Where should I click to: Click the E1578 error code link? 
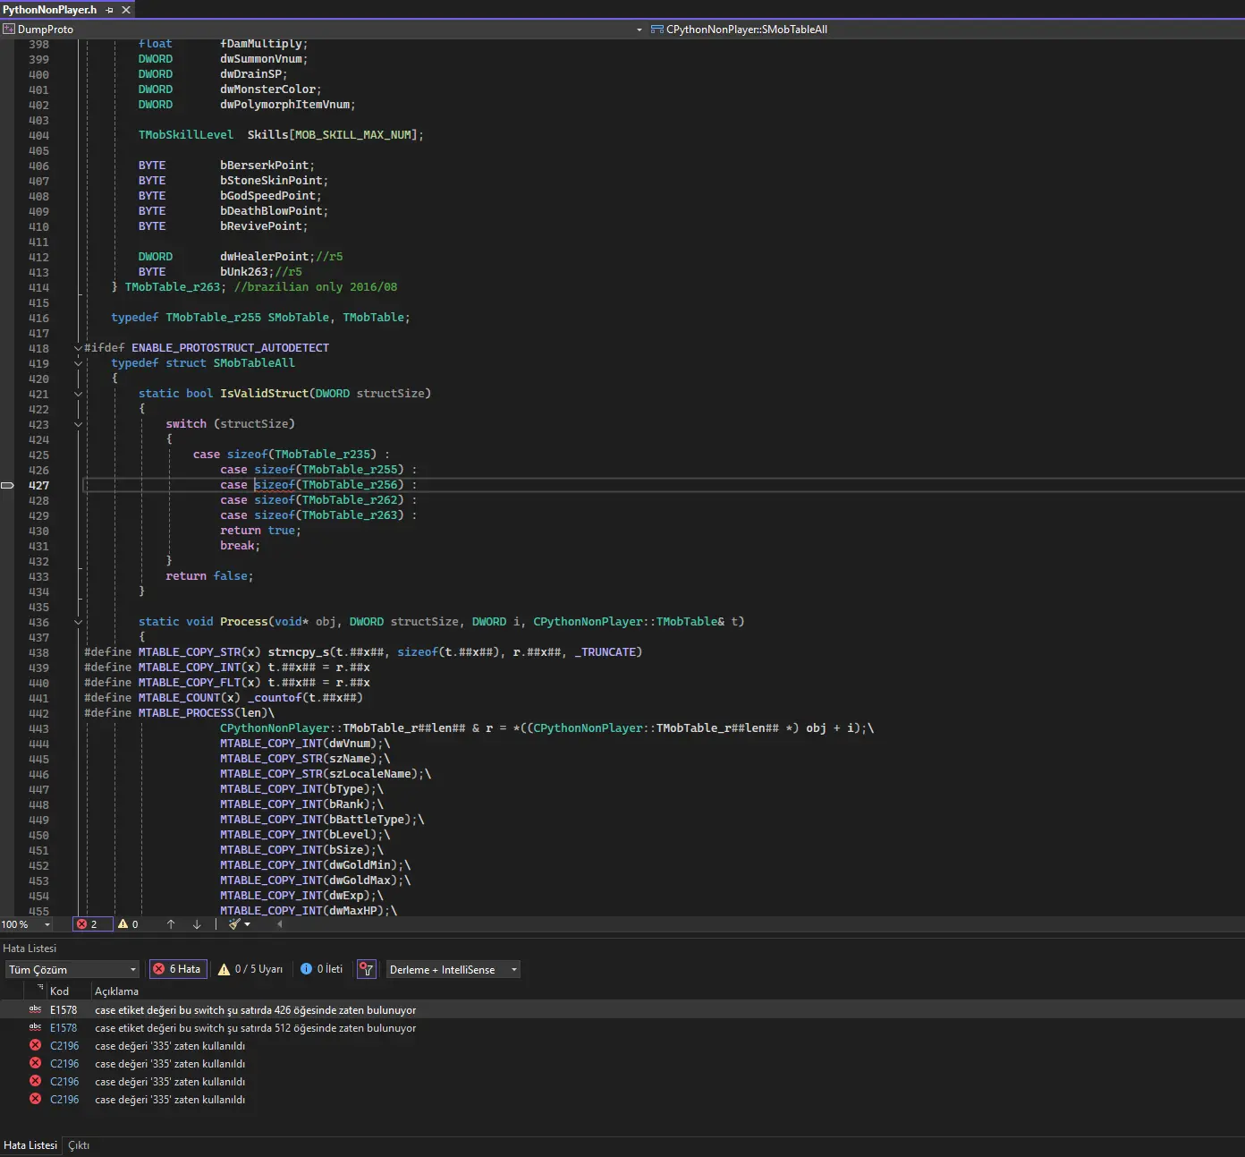click(x=63, y=1009)
